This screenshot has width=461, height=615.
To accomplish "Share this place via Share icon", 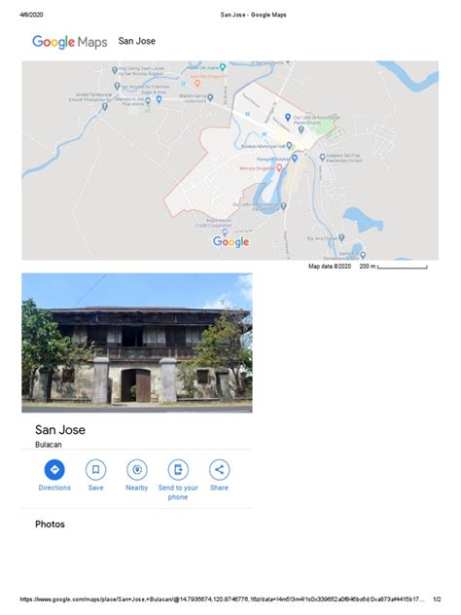I will tap(219, 469).
